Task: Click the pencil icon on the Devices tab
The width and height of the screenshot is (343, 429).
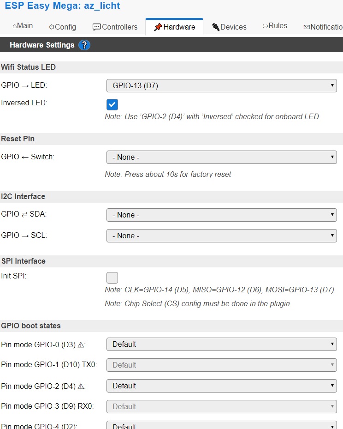Action: pyautogui.click(x=214, y=27)
